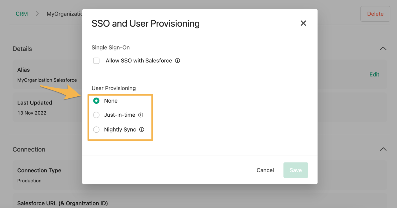Save SSO and provisioning settings
The width and height of the screenshot is (397, 208).
[x=296, y=170]
